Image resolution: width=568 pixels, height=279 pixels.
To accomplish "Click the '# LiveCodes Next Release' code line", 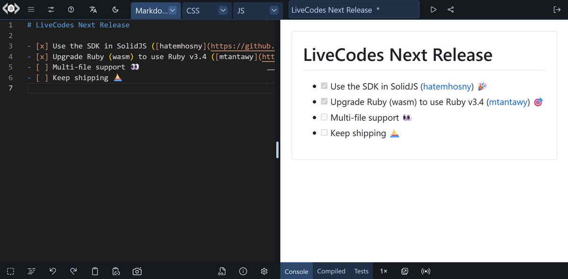I will [78, 25].
